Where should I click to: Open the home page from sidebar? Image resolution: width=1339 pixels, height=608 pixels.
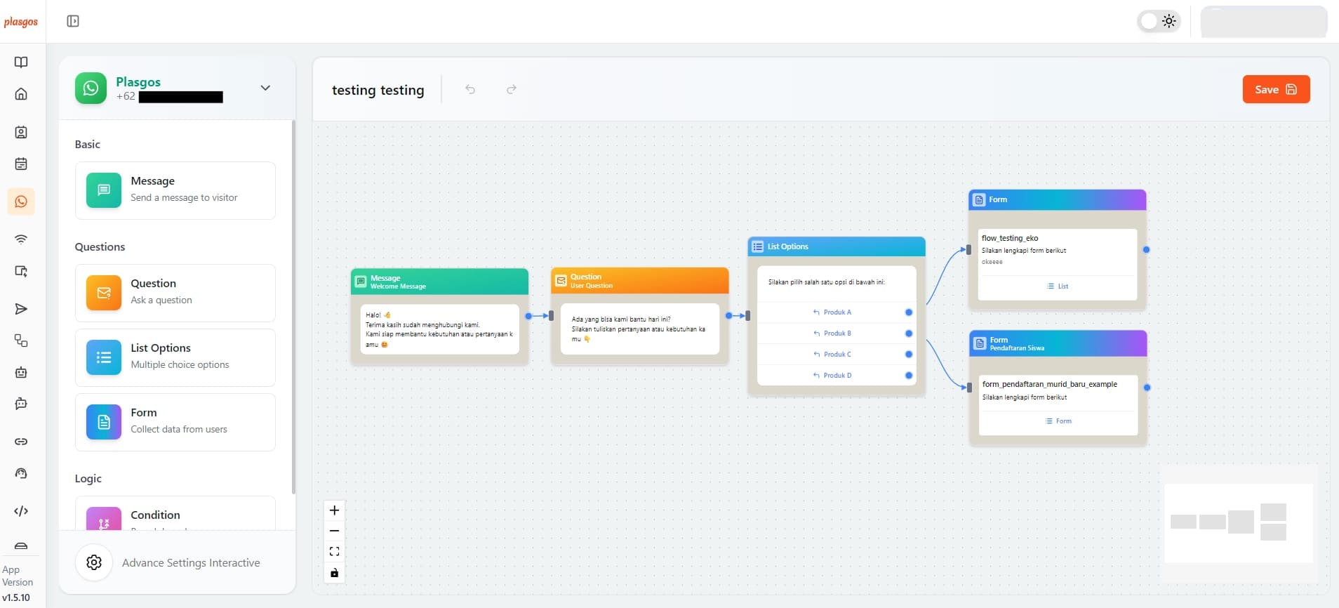[21, 94]
